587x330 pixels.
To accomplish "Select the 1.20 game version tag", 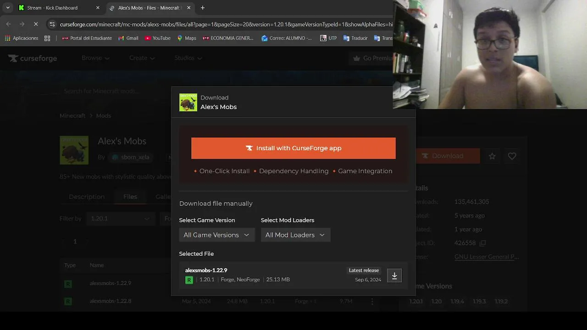I will [x=437, y=301].
